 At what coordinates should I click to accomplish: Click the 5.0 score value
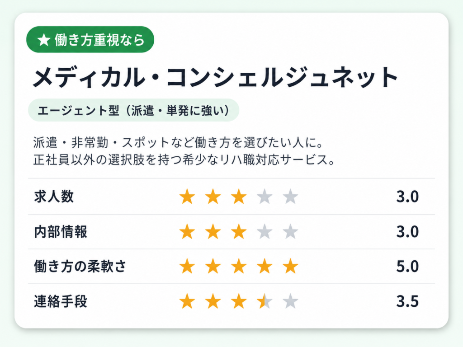click(407, 267)
